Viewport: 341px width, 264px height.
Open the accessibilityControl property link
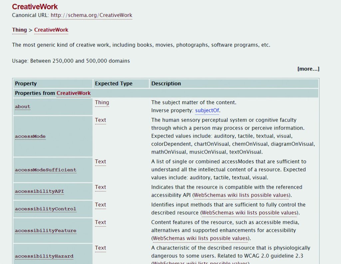[46, 209]
